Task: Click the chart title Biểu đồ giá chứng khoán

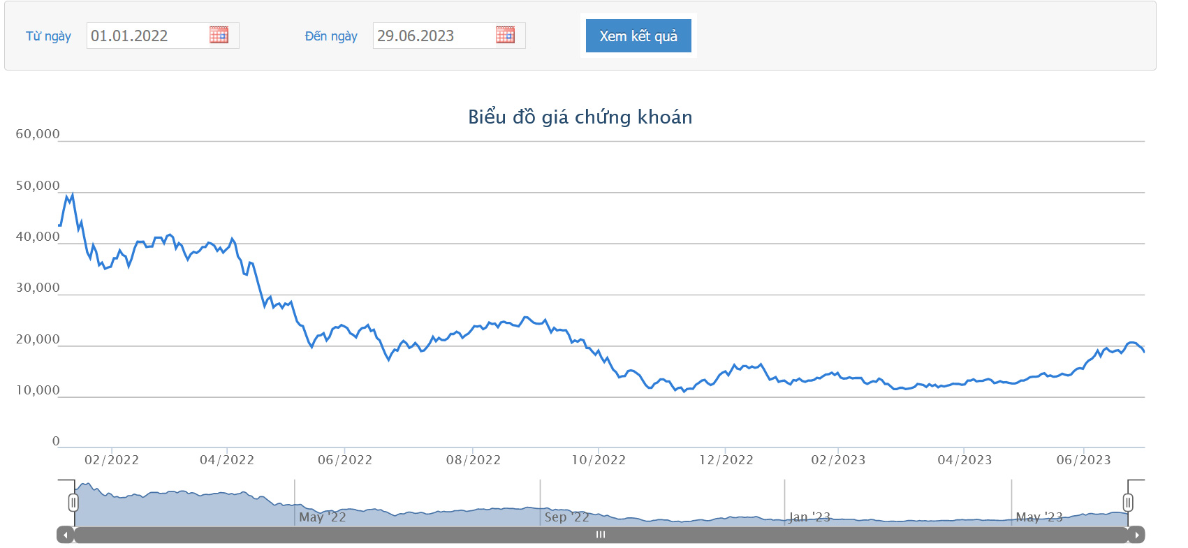Action: click(x=580, y=117)
